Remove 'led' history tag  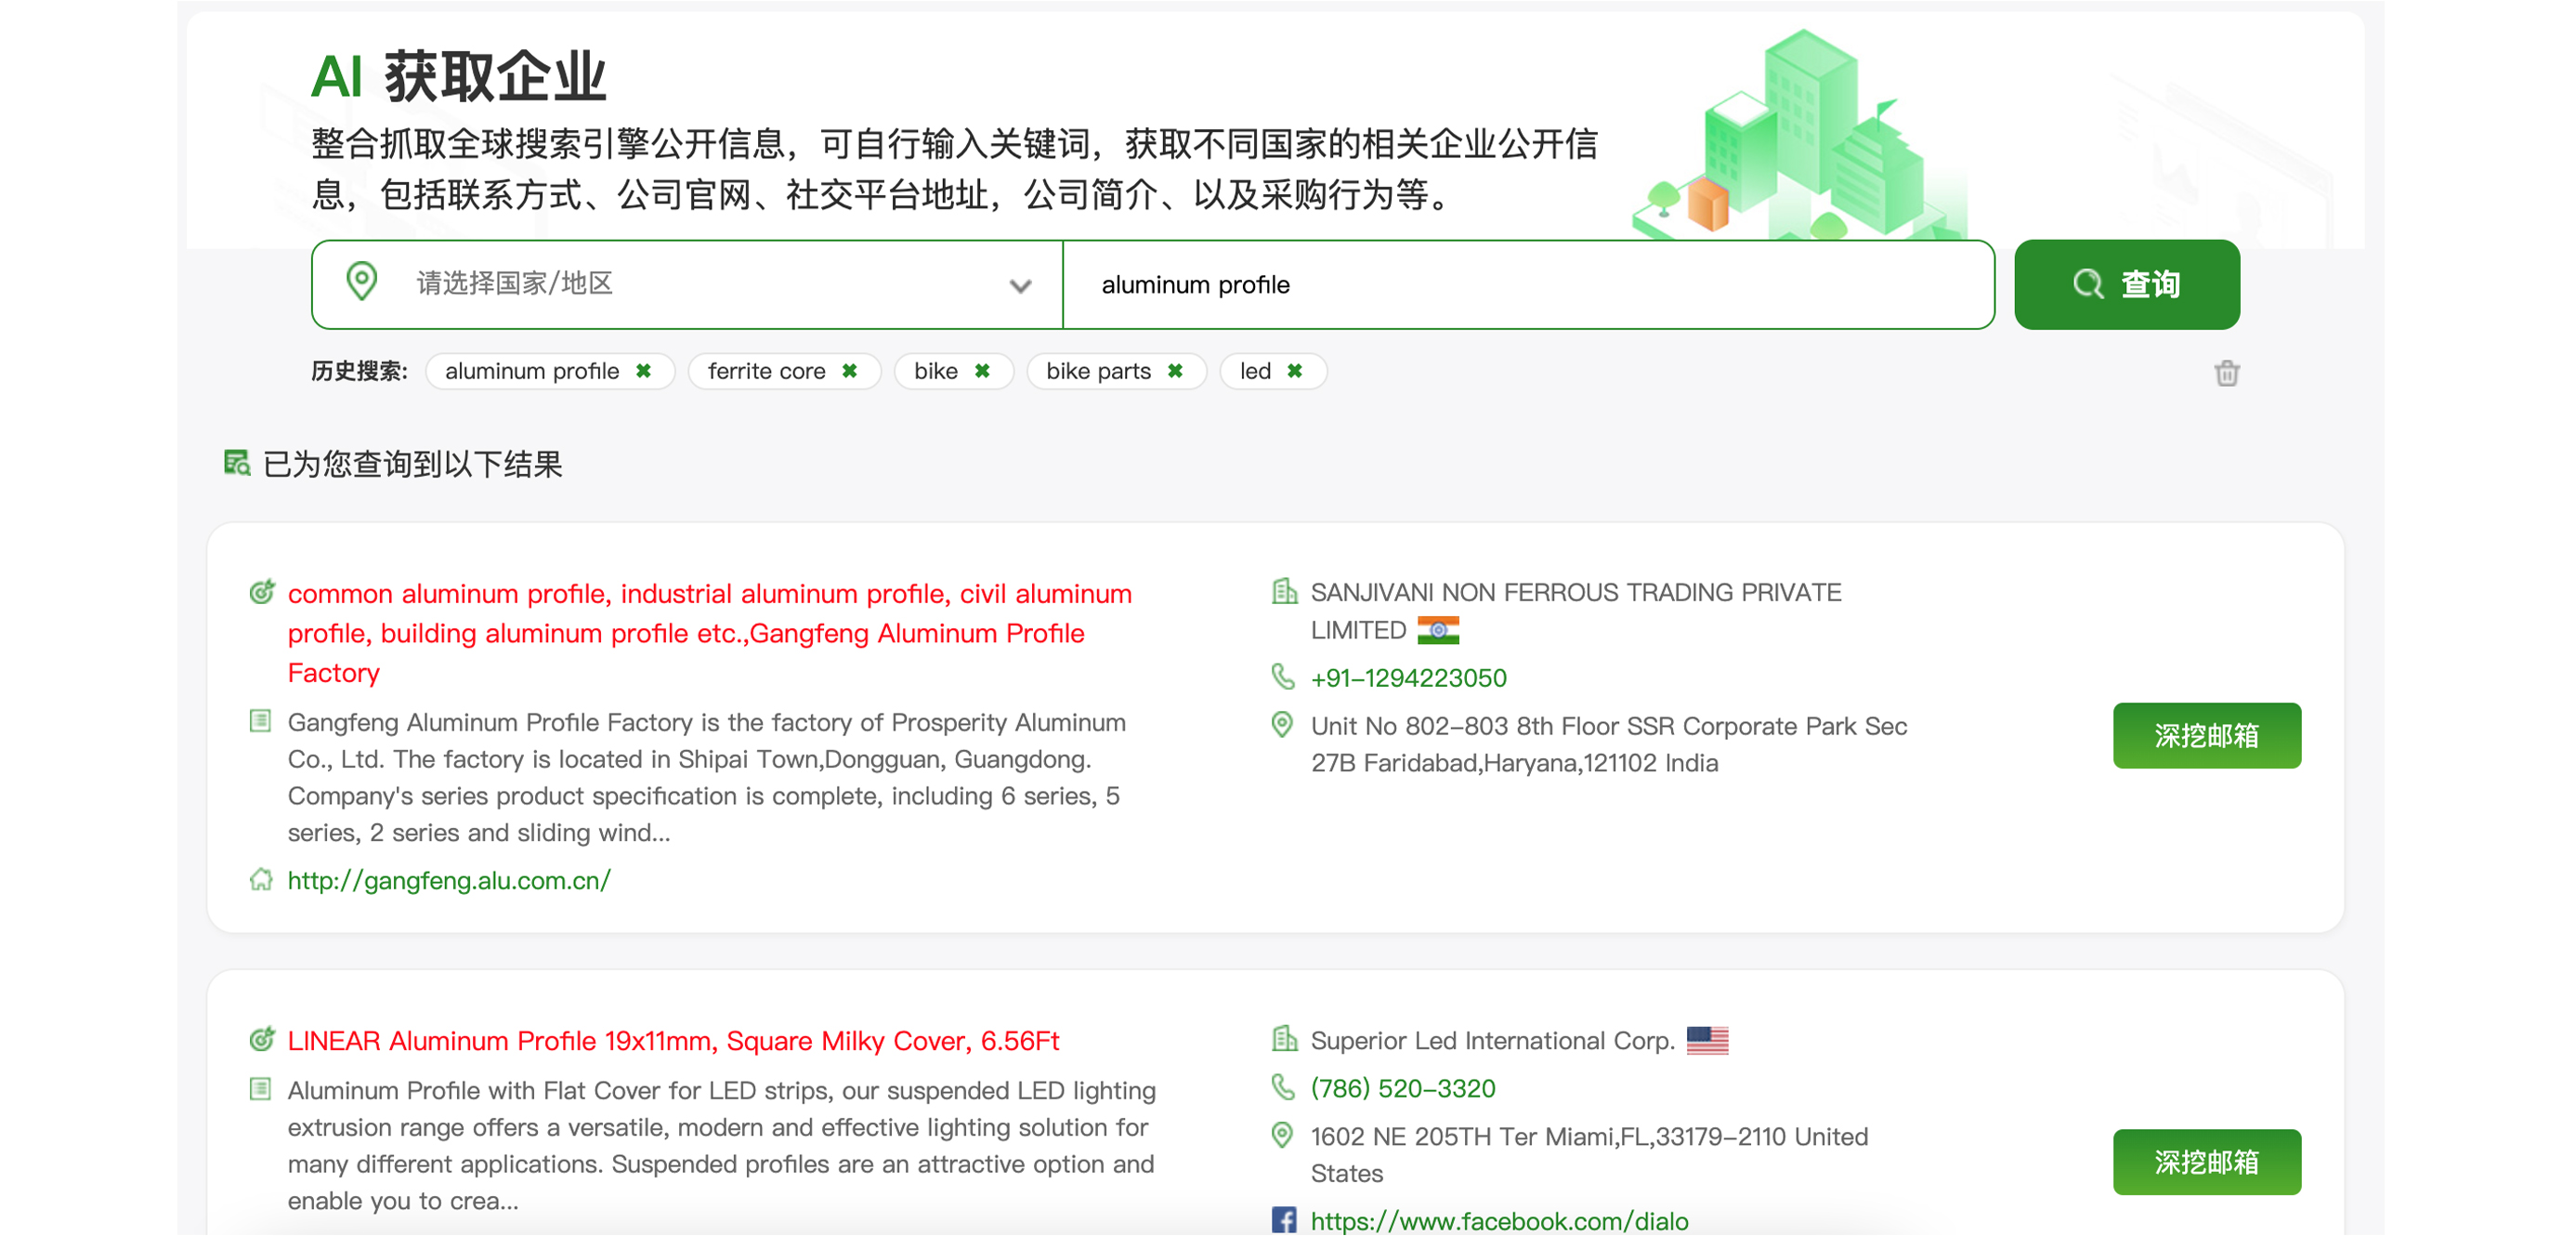1295,371
